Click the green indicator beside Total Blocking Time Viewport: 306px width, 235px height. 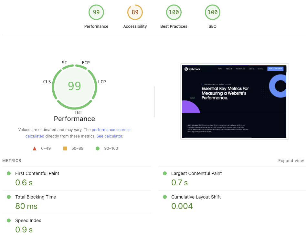point(9,197)
